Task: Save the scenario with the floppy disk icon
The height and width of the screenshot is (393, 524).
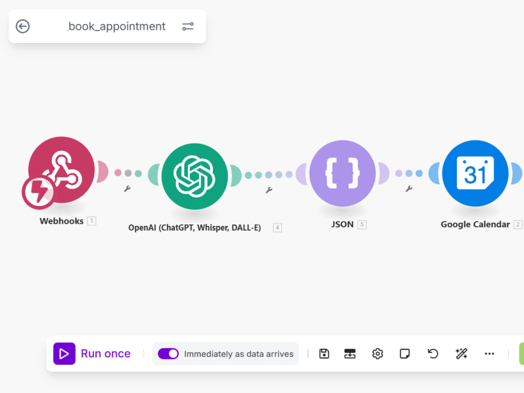Action: point(324,354)
